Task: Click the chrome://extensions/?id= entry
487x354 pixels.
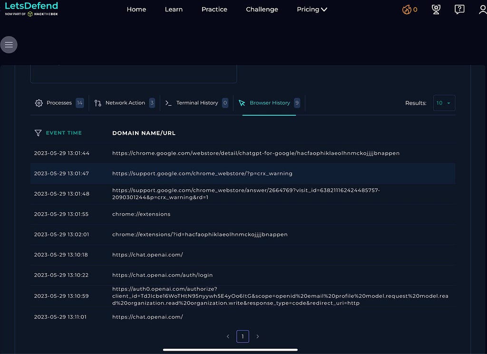Action: tap(200, 235)
